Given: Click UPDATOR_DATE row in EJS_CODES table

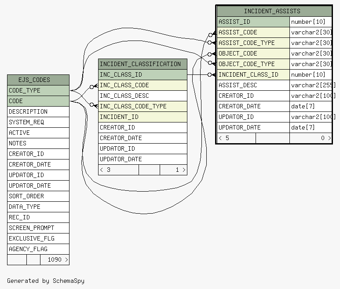Looking at the screenshot, I should coord(38,185).
